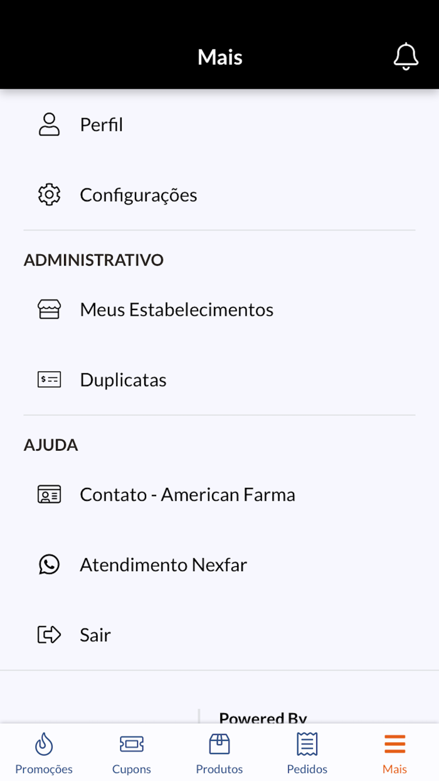Switch to the Promoções tab
439x781 pixels.
43,753
